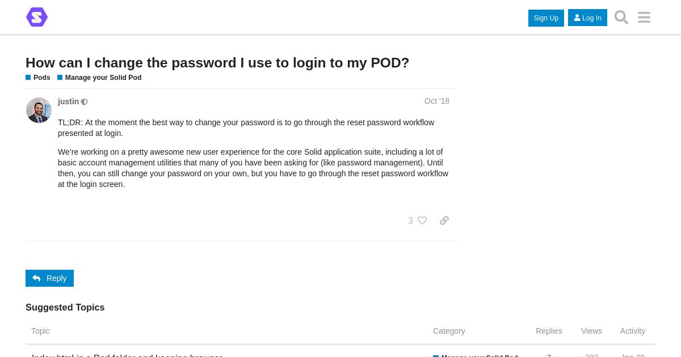Viewport: 681px width, 357px height.
Task: Like justin's post with the heart
Action: click(422, 220)
